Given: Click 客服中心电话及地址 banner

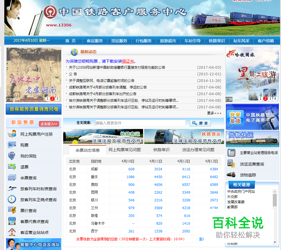Looking at the screenshot, I should (x=34, y=244).
